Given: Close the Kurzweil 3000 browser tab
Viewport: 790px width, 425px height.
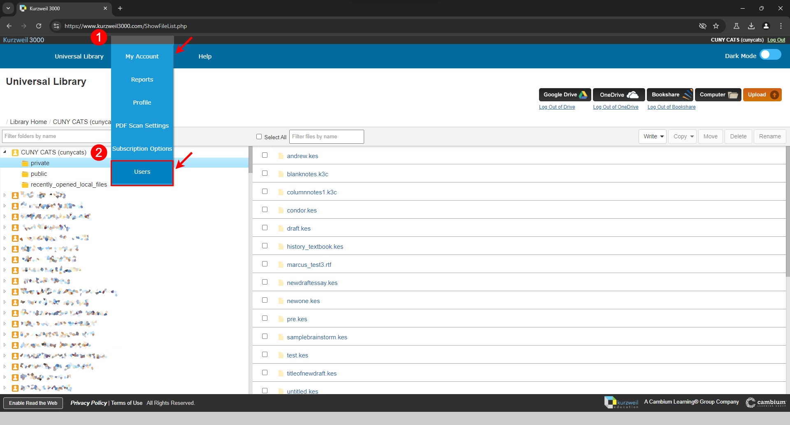Looking at the screenshot, I should click(x=105, y=8).
